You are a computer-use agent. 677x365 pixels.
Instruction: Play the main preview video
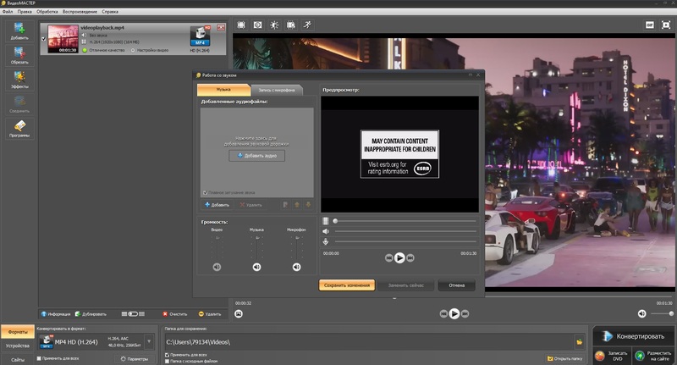point(454,313)
